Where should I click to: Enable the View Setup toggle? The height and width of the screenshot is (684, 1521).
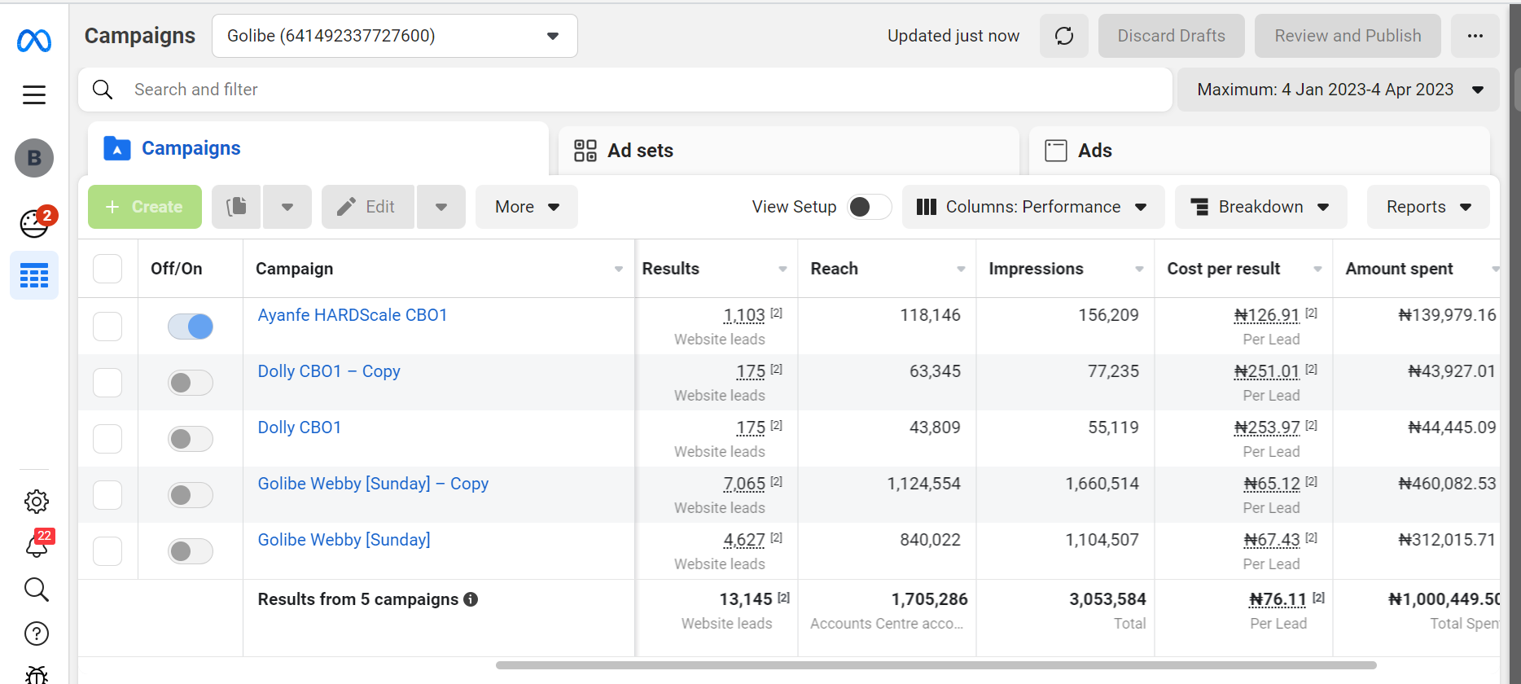[869, 207]
